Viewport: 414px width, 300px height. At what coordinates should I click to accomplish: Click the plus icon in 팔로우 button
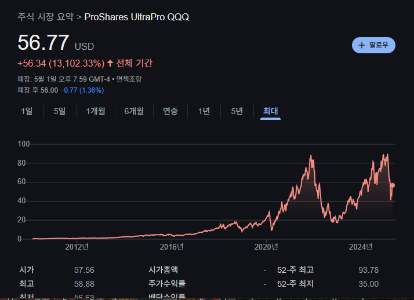click(362, 45)
